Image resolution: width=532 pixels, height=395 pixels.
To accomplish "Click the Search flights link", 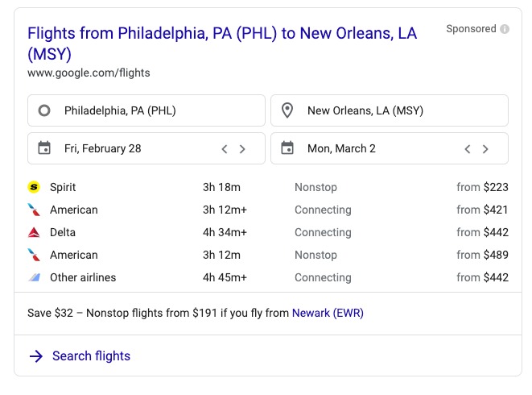I will 91,356.
